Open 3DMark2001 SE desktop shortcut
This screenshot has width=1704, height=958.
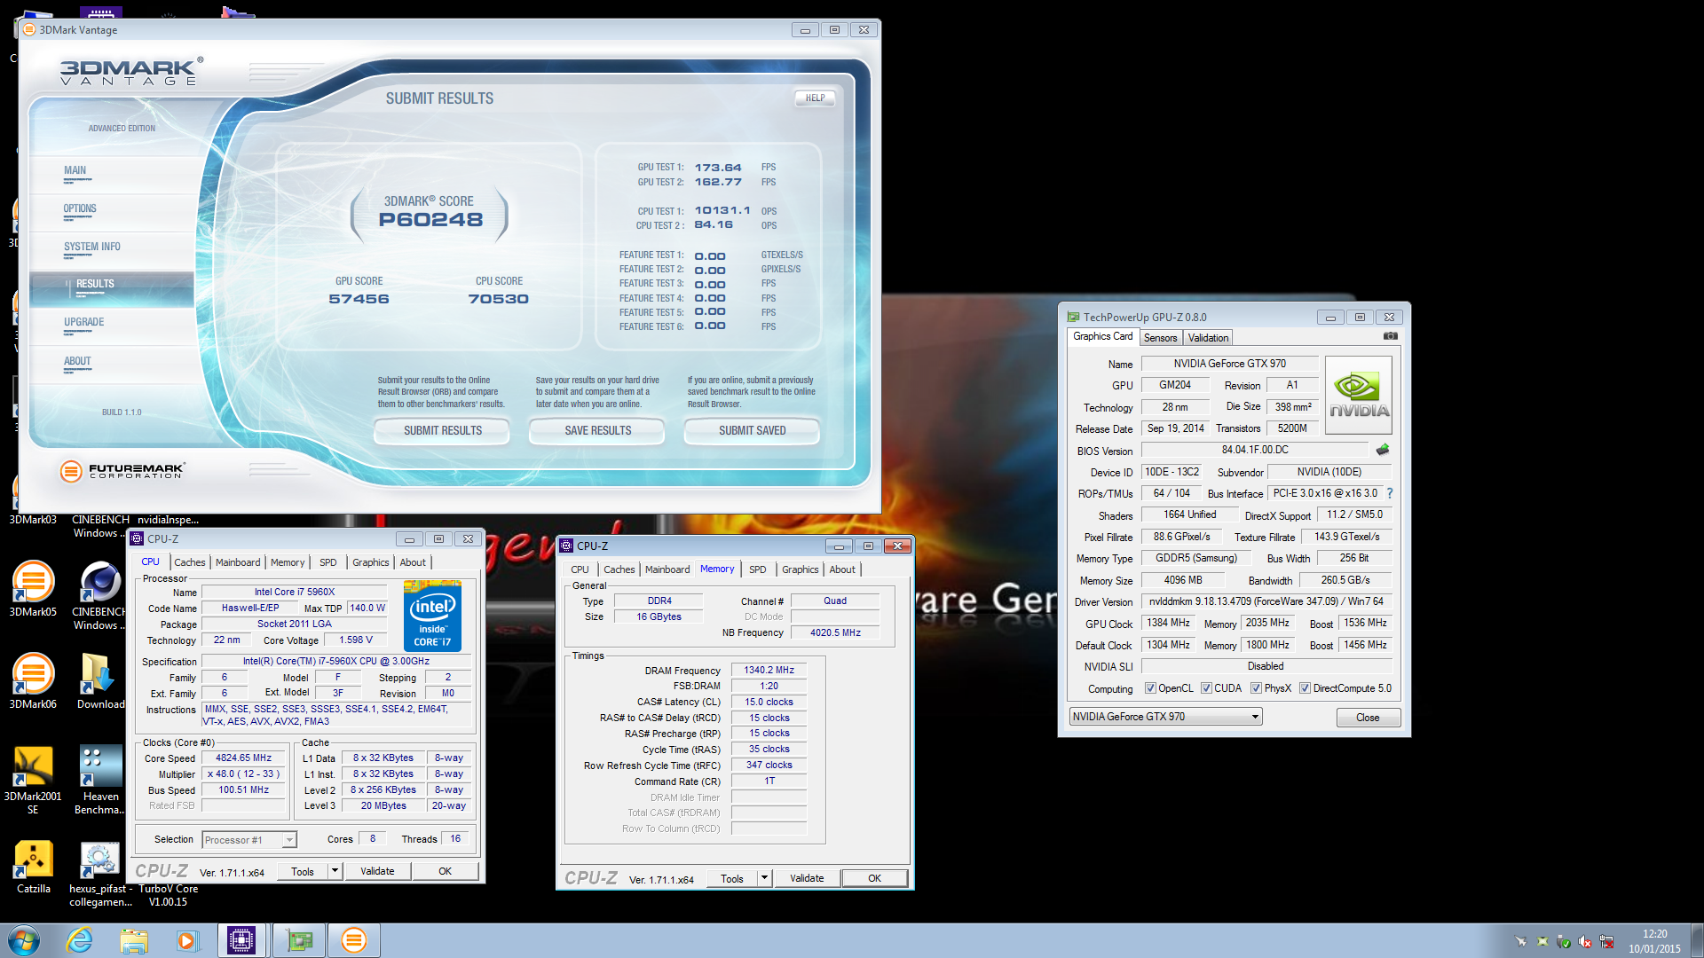pyautogui.click(x=33, y=781)
